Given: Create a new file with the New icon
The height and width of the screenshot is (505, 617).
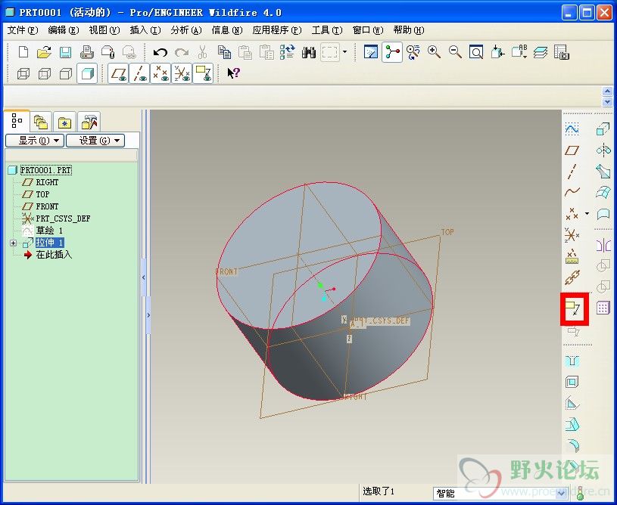Looking at the screenshot, I should pos(23,52).
